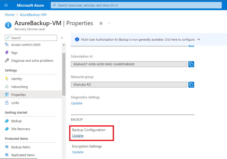Collapse the sidebar with the double chevron
Image resolution: width=227 pixels, height=159 pixels.
click(62, 38)
